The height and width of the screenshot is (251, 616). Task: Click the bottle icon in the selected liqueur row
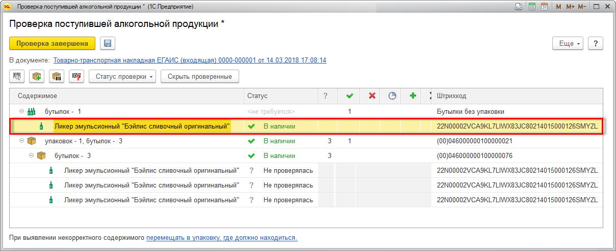click(x=41, y=126)
